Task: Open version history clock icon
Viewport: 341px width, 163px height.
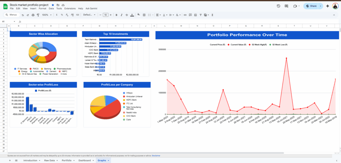Action: 278,6
